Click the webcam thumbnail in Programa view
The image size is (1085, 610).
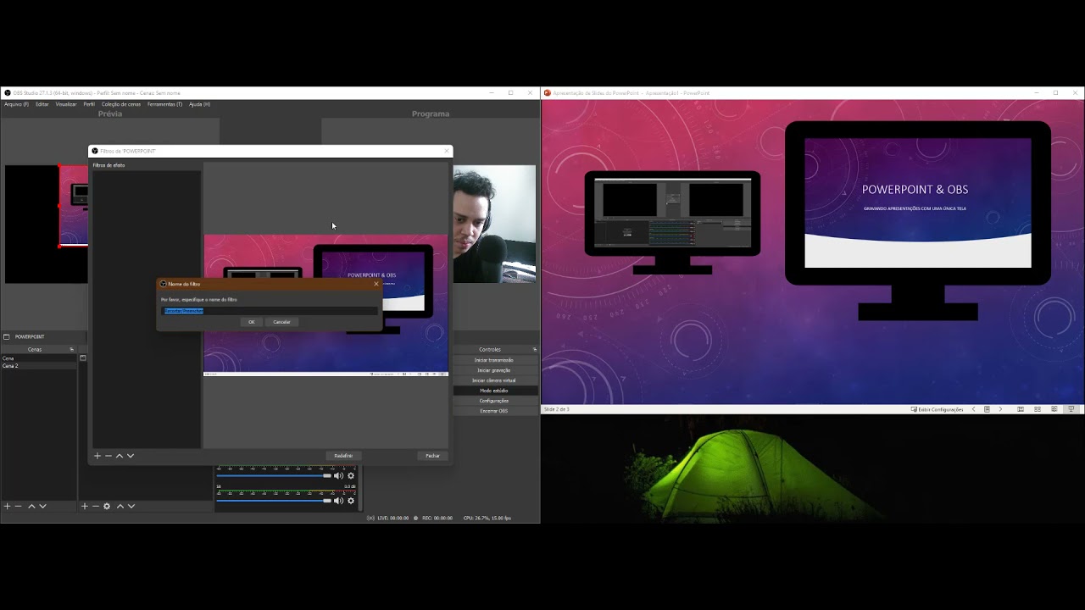point(494,224)
